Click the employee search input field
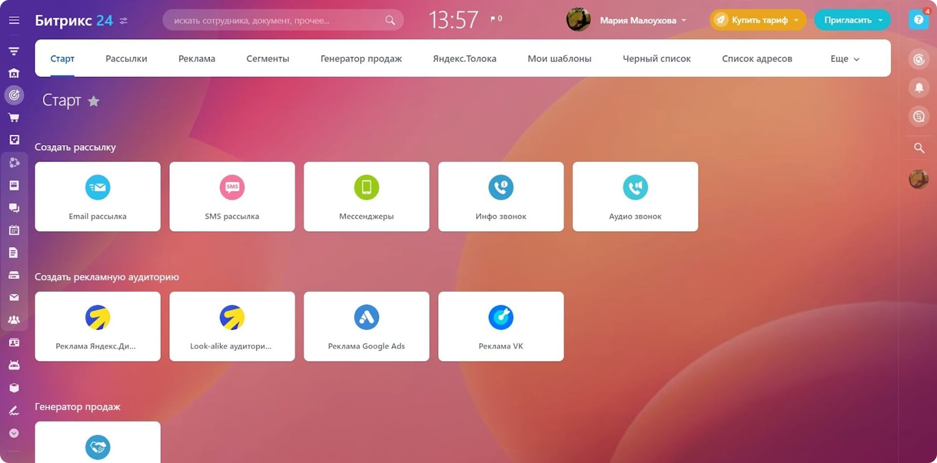The image size is (937, 463). [276, 20]
